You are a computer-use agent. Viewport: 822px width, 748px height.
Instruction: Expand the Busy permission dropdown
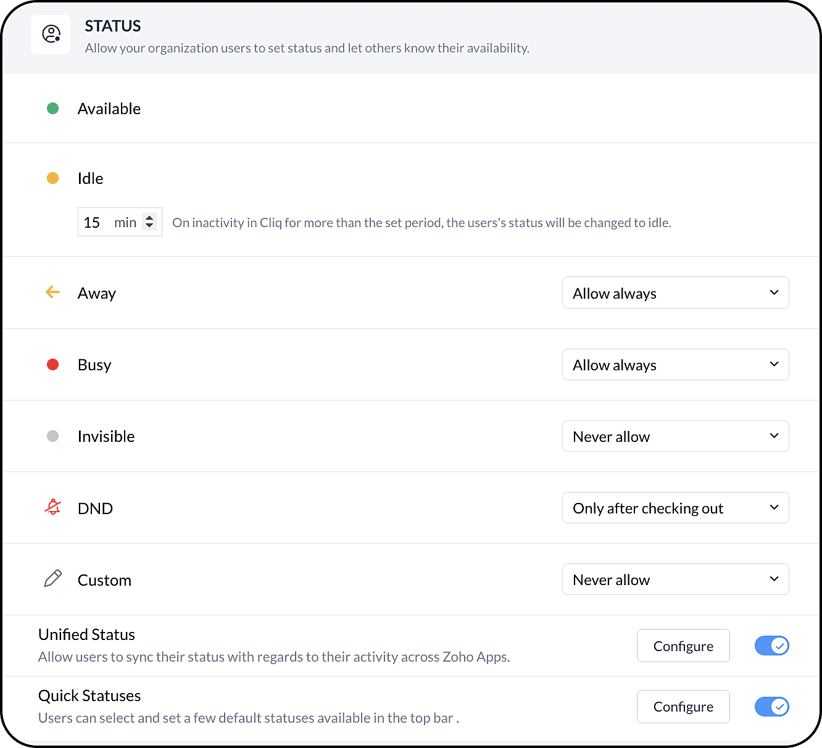675,365
